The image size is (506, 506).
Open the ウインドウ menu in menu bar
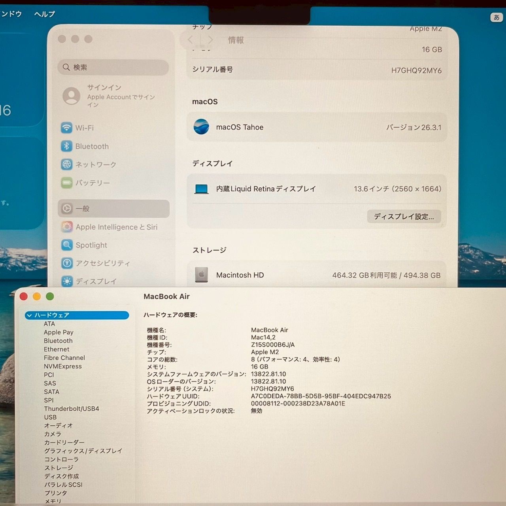coord(11,14)
